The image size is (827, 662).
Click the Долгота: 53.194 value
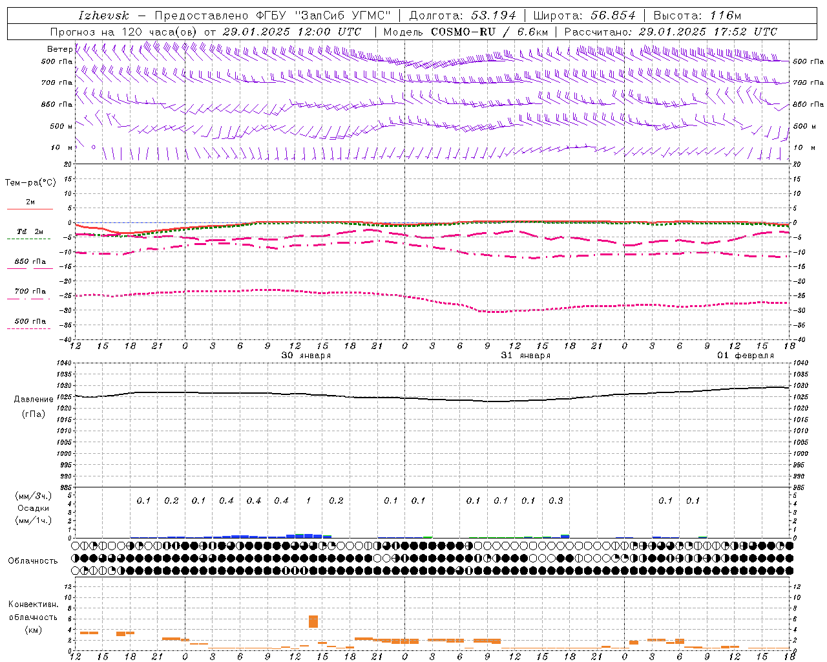(x=463, y=16)
